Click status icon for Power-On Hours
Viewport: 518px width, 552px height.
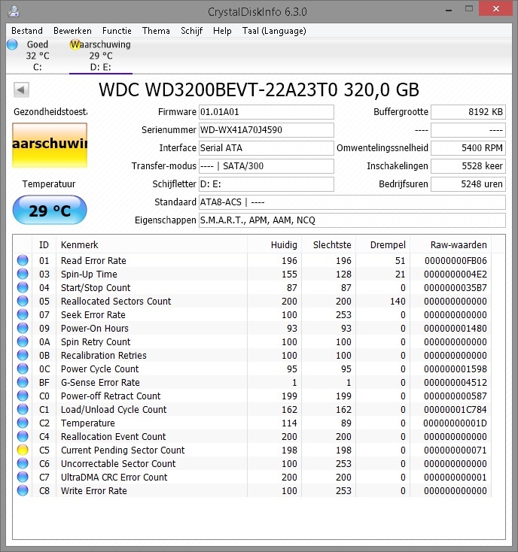[23, 328]
